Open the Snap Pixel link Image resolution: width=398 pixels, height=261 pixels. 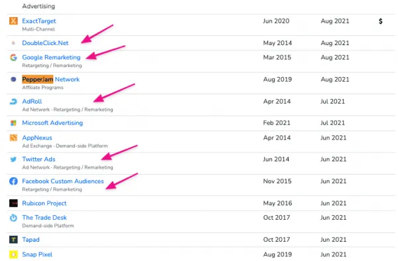pyautogui.click(x=37, y=254)
